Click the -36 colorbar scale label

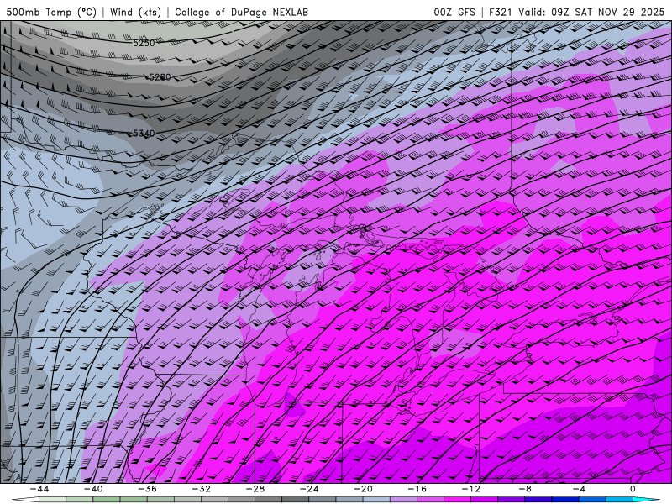tap(148, 489)
